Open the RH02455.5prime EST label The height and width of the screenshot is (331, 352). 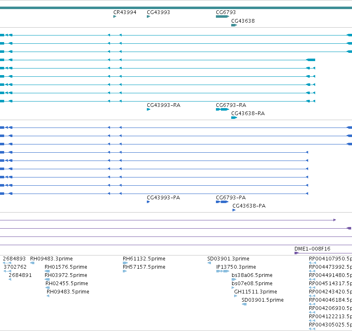click(67, 284)
